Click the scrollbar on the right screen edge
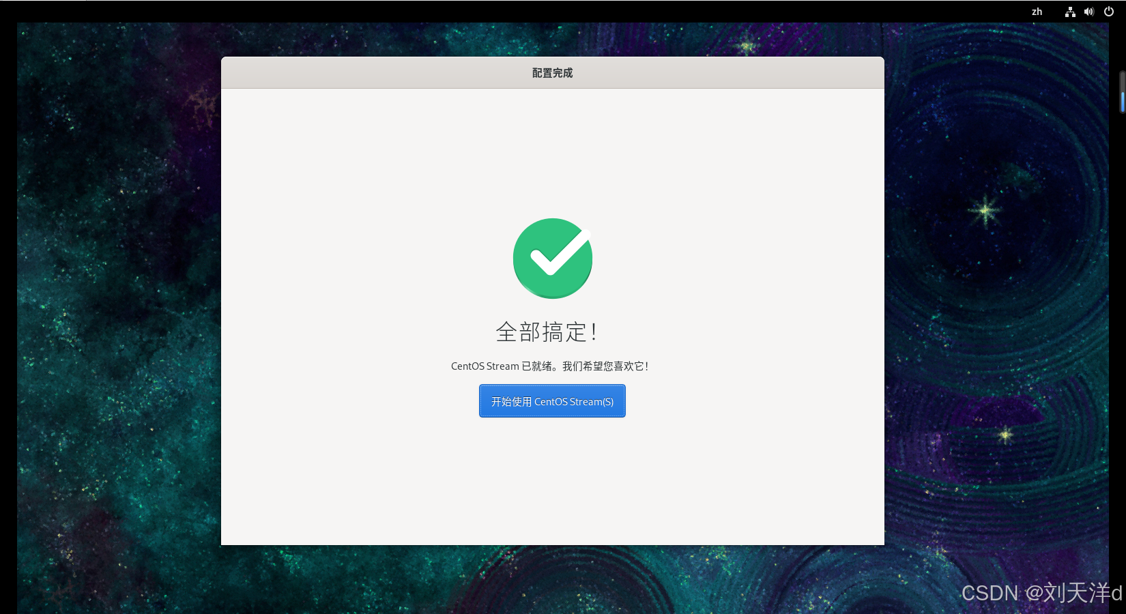Image resolution: width=1126 pixels, height=614 pixels. (1122, 92)
